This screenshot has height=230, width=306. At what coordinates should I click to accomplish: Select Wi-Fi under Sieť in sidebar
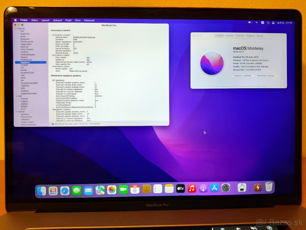[23, 109]
